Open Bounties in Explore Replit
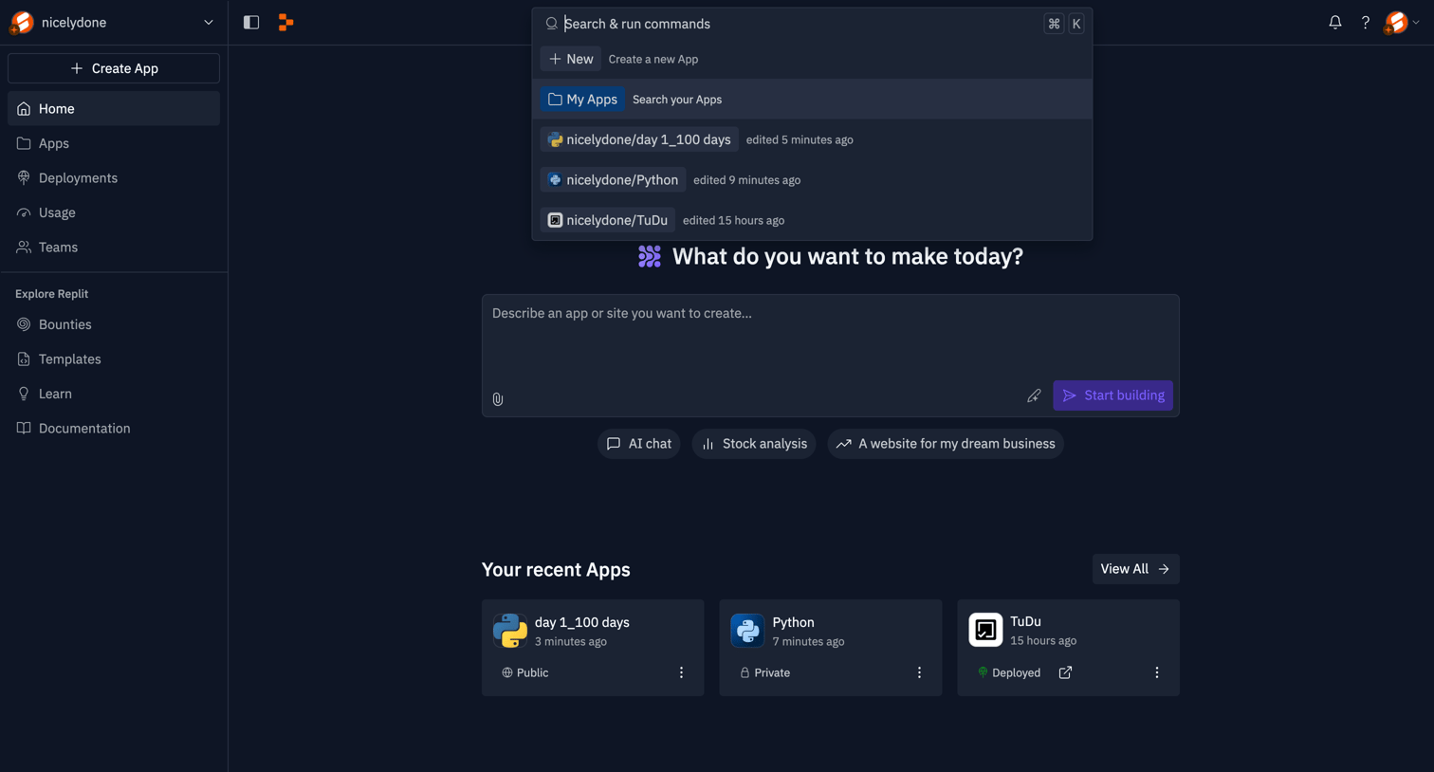The width and height of the screenshot is (1434, 772). [x=114, y=324]
